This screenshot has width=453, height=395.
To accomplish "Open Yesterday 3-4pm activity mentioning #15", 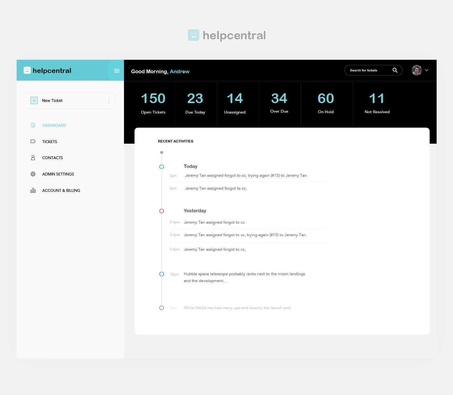I will point(245,235).
